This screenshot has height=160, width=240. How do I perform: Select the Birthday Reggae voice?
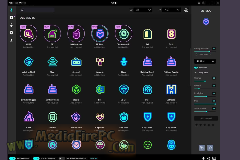(x=29, y=89)
